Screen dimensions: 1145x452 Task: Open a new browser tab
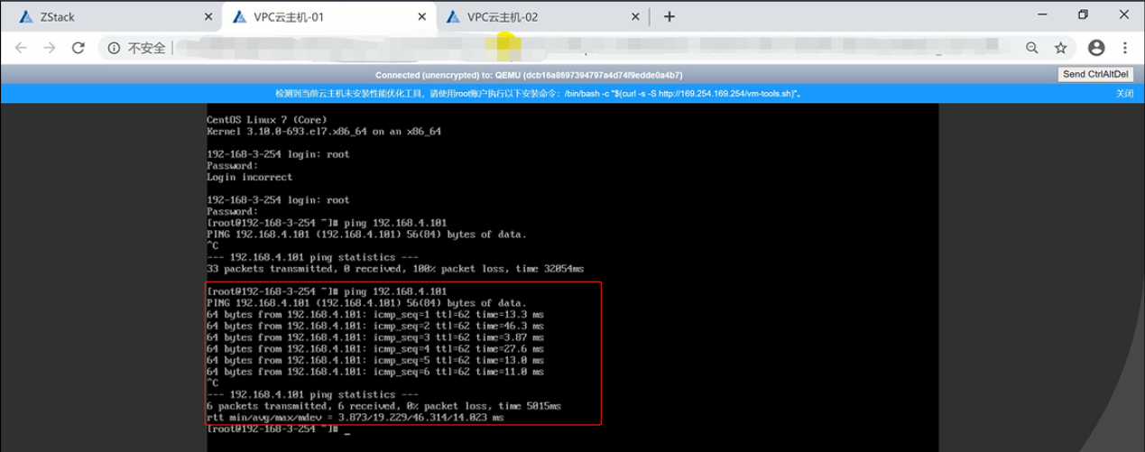669,16
